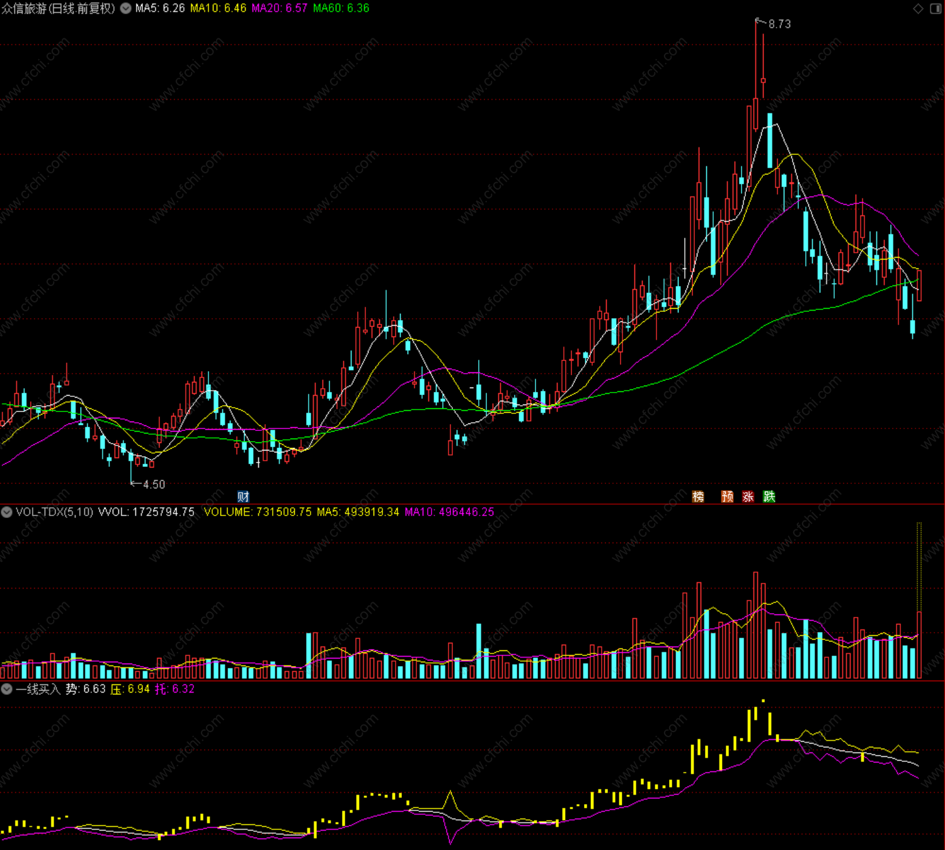The image size is (945, 850).
Task: Select the 一线买入 indicator label
Action: 38,689
